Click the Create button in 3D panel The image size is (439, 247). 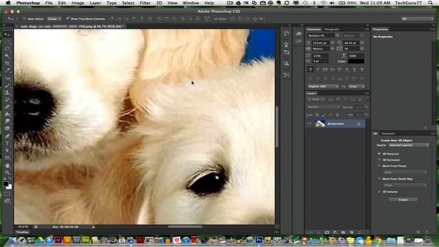click(x=403, y=200)
